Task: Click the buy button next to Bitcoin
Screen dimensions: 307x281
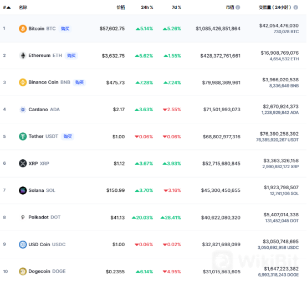Action: point(65,29)
